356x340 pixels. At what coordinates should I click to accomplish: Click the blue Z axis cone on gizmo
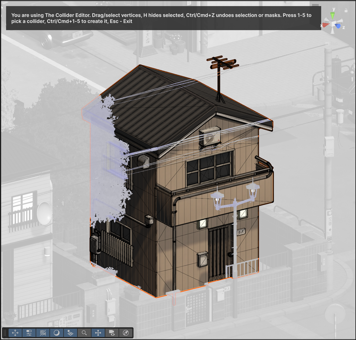[x=338, y=26]
